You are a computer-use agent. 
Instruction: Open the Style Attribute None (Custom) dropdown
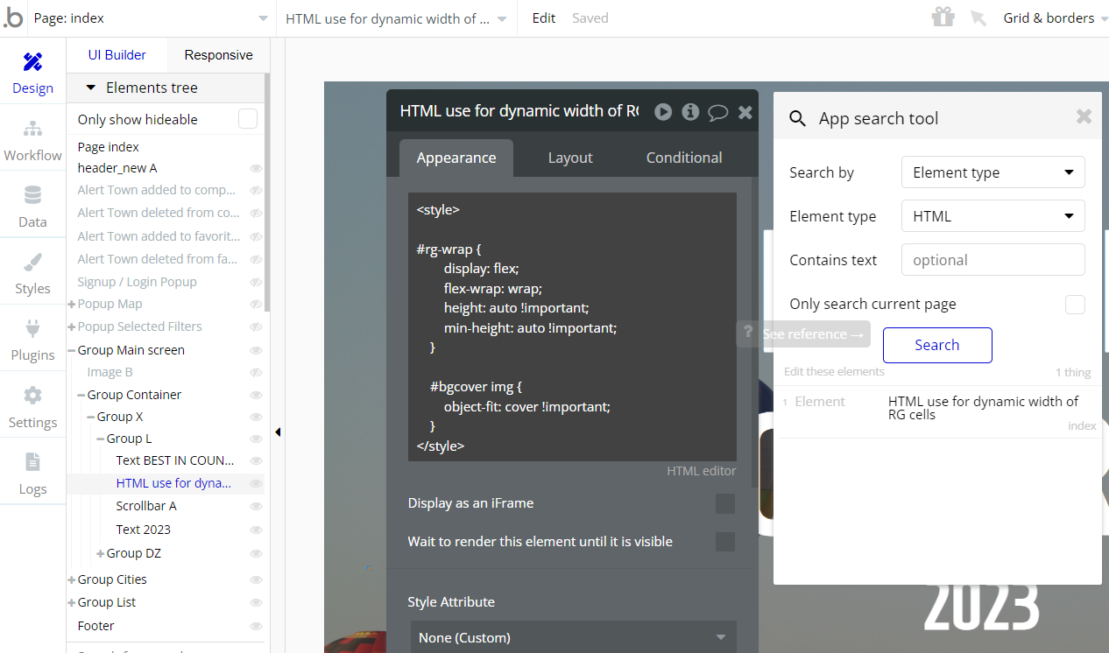point(573,637)
